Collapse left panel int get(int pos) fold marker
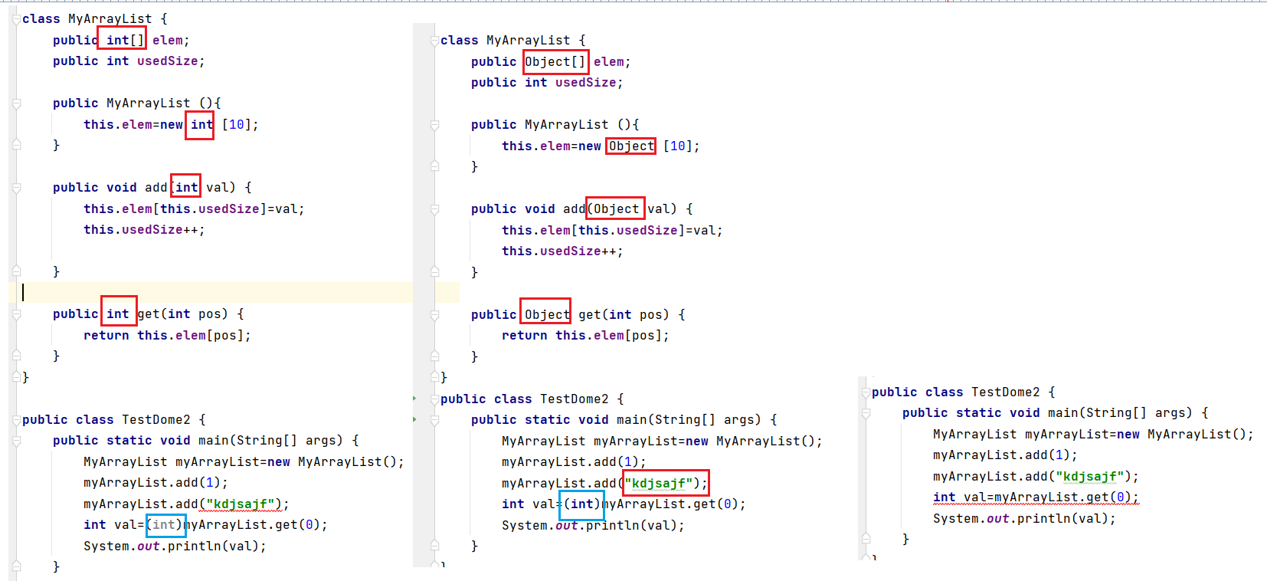 pyautogui.click(x=16, y=314)
